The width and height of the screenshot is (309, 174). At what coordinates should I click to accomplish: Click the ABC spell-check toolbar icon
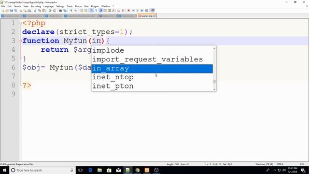click(x=153, y=10)
